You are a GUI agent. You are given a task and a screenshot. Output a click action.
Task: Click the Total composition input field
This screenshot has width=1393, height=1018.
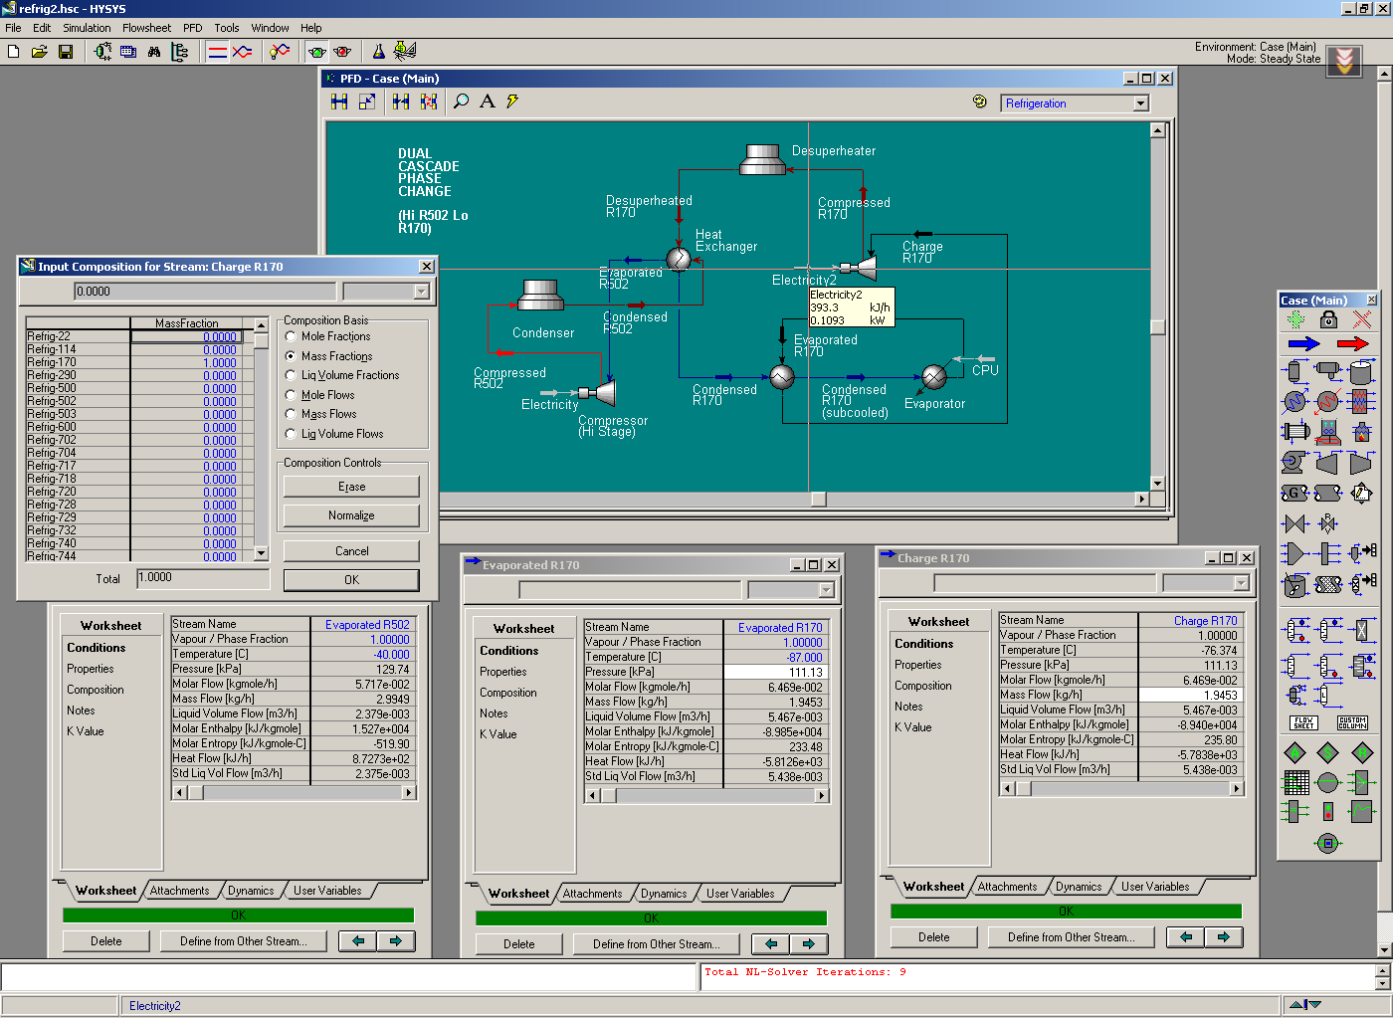click(x=203, y=578)
